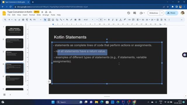Pick the text box tool
Image resolution: width=187 pixels, height=105 pixels.
tap(49, 20)
